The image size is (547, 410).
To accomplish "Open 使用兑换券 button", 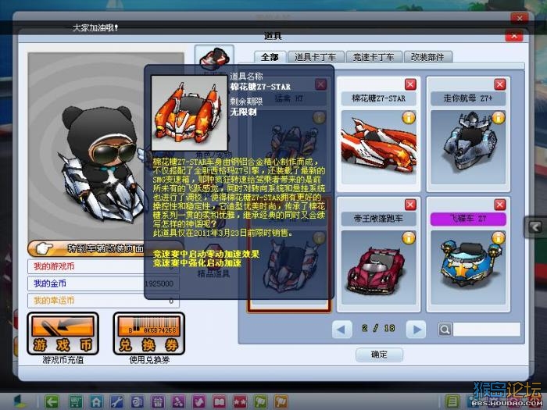I will pyautogui.click(x=149, y=333).
